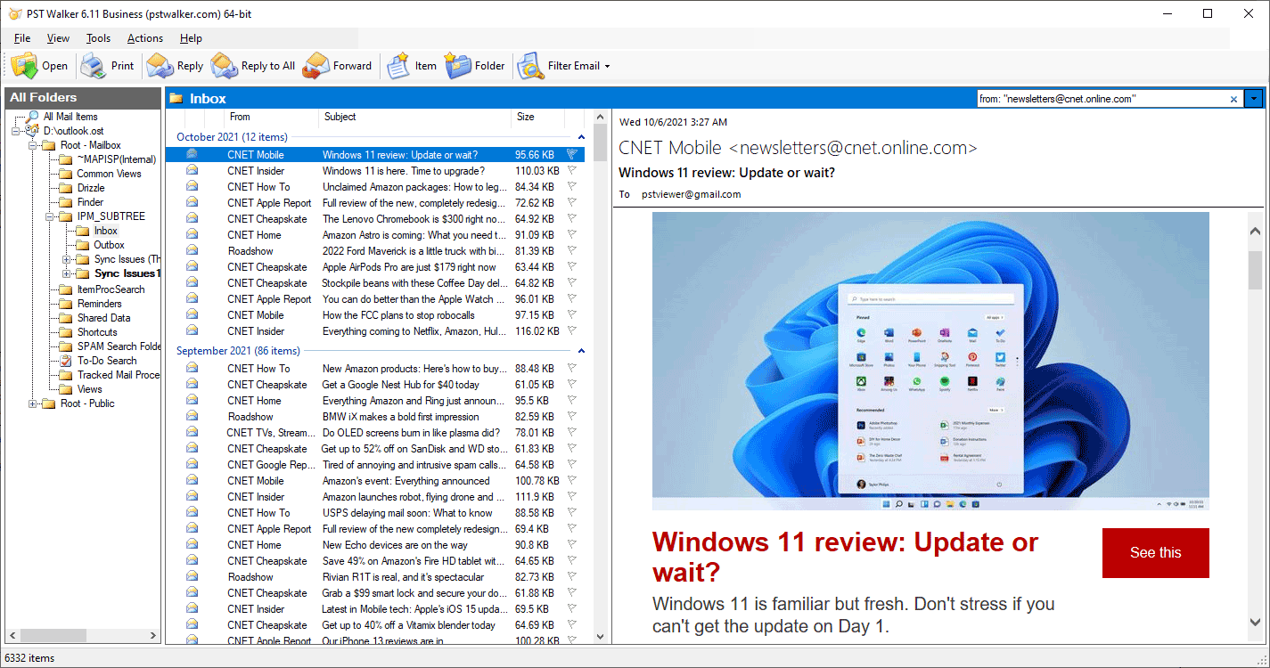Select the Outbox folder
1270x668 pixels.
point(109,245)
